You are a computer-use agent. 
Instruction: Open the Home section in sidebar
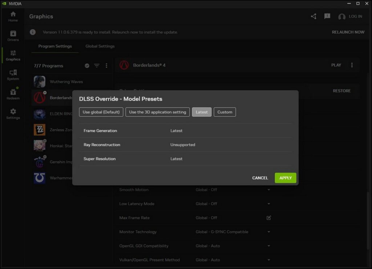point(13,16)
